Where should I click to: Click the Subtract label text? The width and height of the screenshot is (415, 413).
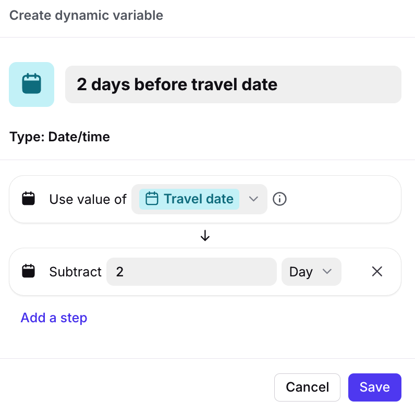tap(76, 272)
